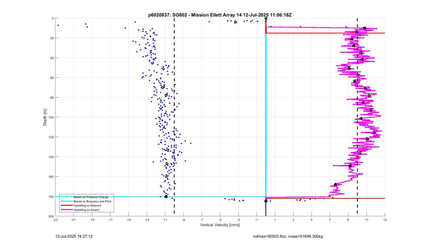Click the magenta line sample in the legend
This screenshot has height=243, width=425.
[66, 210]
